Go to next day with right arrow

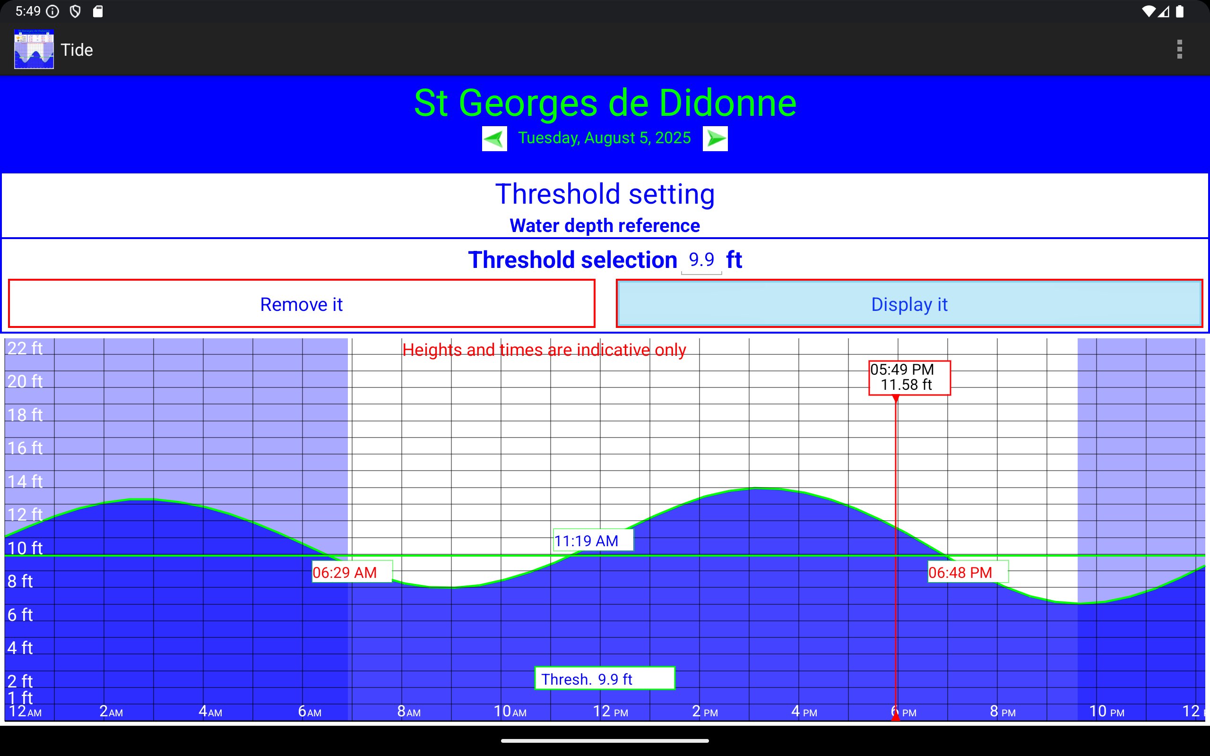(x=715, y=138)
